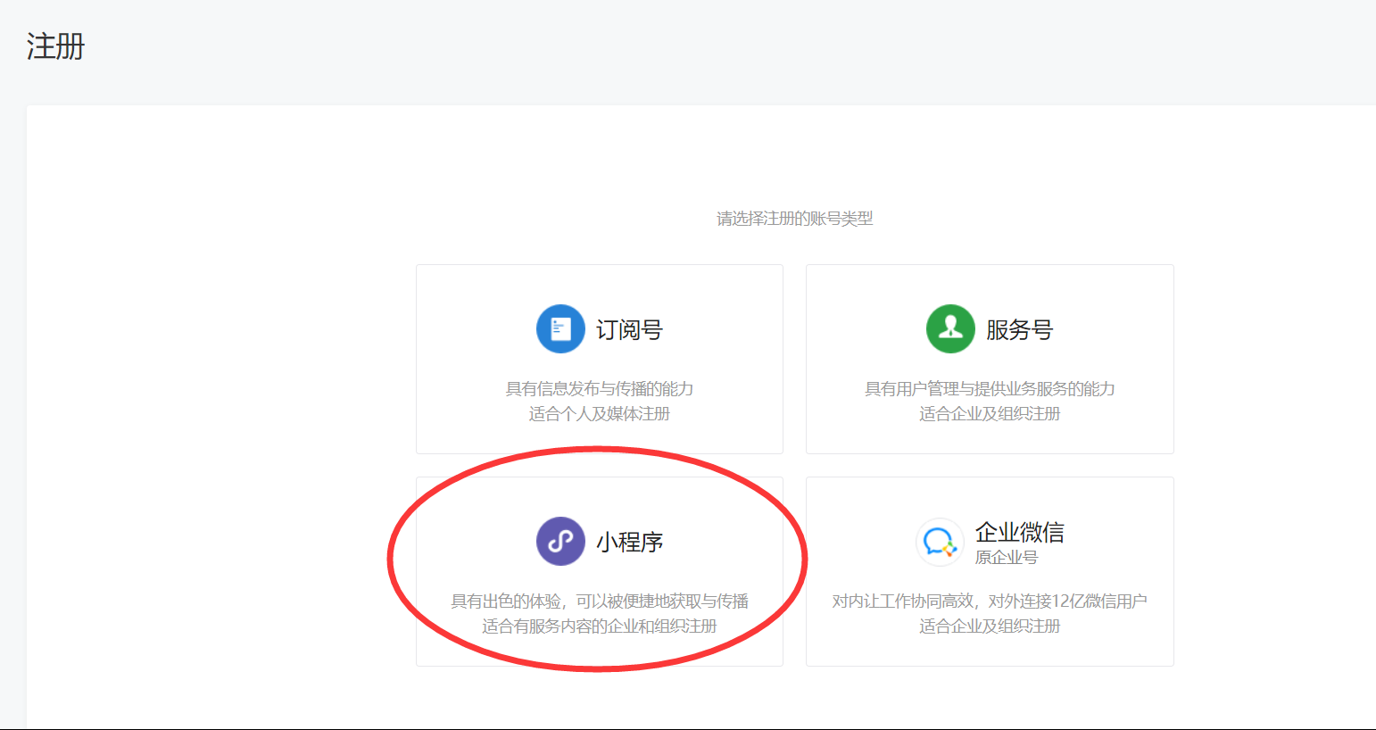
Task: Select the 服务号 title text
Action: (1020, 330)
